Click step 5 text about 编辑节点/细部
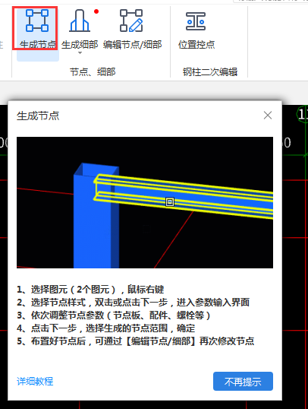 (x=135, y=341)
